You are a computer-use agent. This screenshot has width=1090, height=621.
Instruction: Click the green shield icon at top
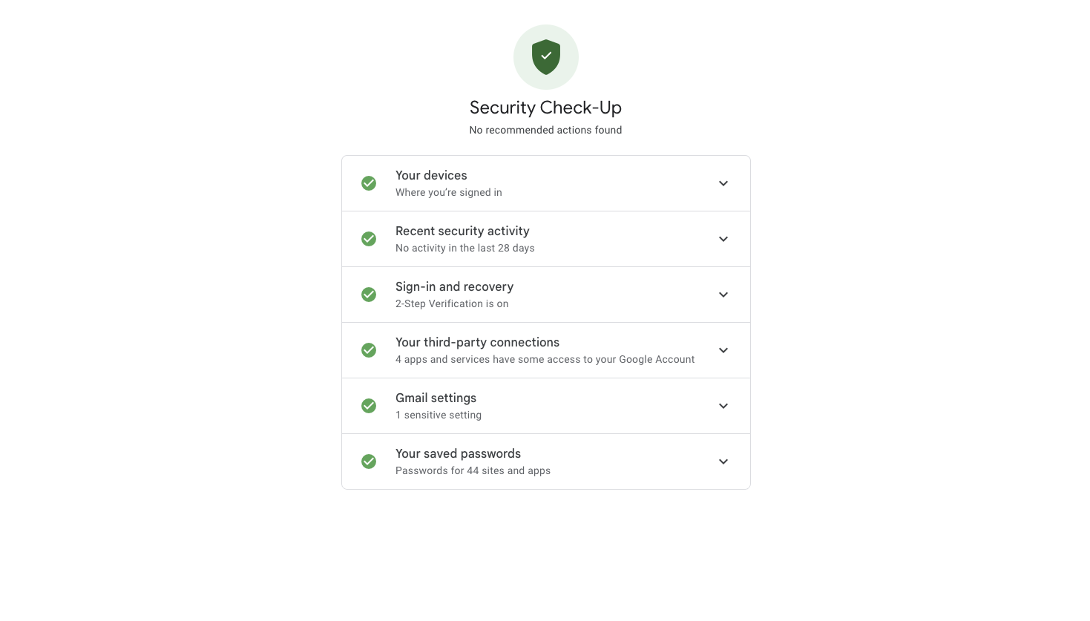click(546, 57)
